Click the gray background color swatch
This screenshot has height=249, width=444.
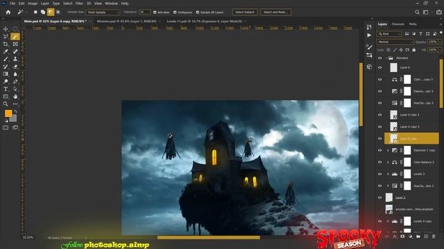click(14, 118)
